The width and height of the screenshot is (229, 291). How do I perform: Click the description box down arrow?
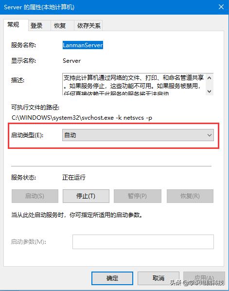point(210,91)
